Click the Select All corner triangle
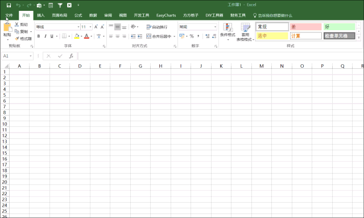 6,66
